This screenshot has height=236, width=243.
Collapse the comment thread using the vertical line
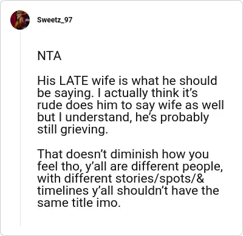coord(20,127)
